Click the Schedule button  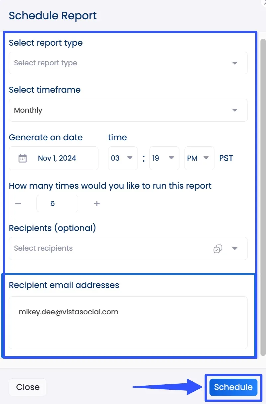pos(233,387)
